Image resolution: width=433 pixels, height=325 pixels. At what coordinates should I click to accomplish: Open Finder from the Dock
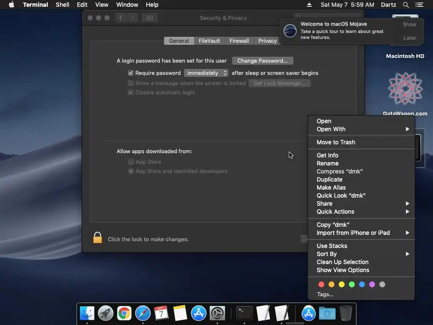(87, 313)
